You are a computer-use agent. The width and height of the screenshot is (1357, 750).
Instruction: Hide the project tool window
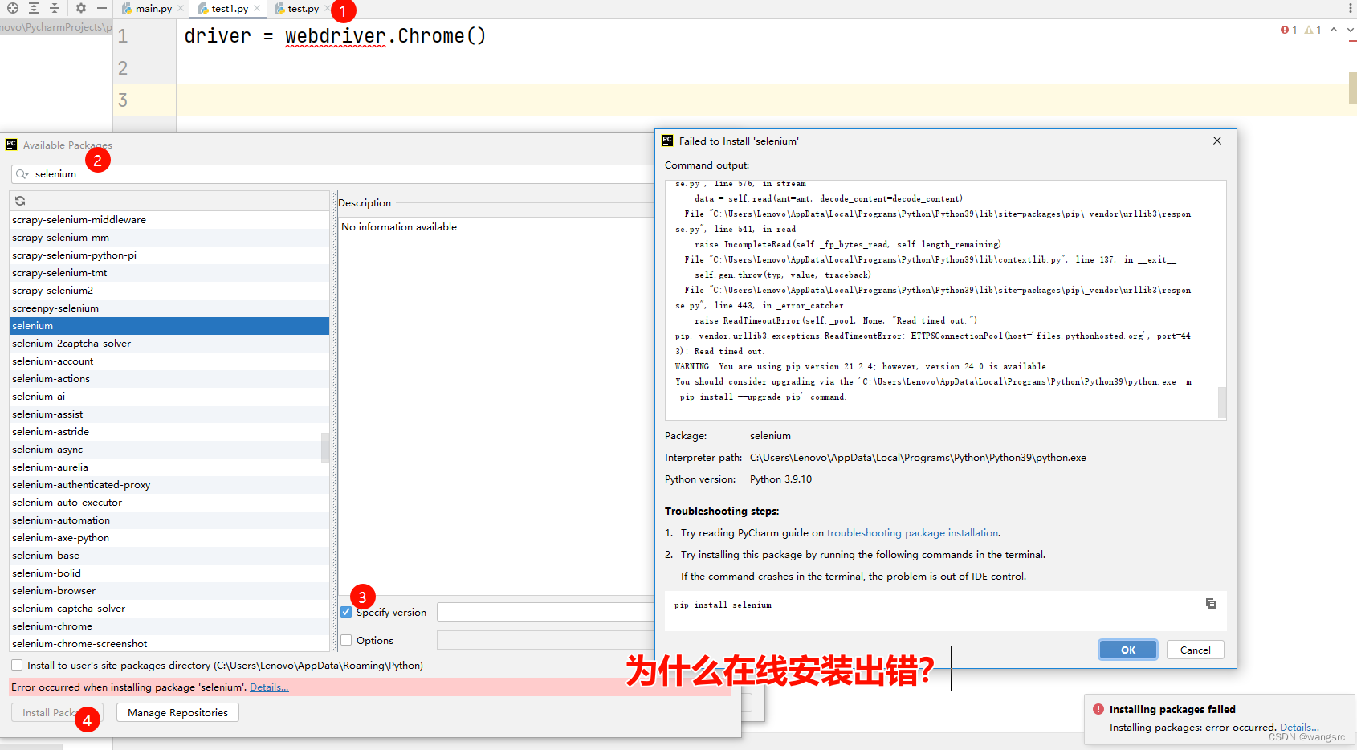[102, 8]
